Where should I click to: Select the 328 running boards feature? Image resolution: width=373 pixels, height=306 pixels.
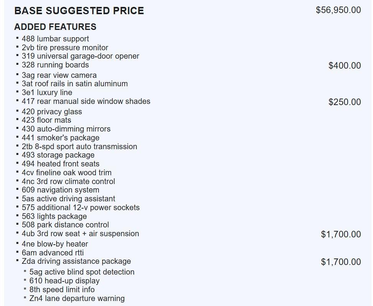coord(55,65)
